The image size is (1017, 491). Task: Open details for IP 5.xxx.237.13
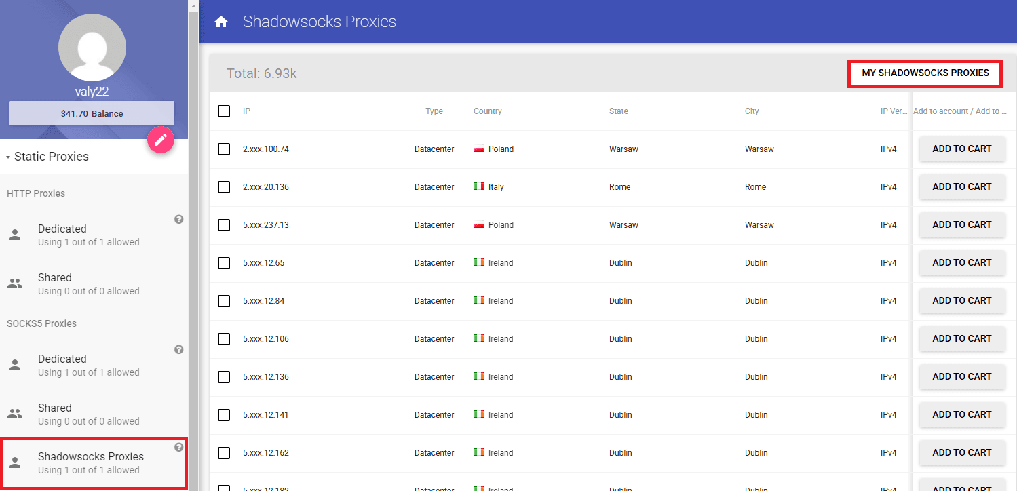[267, 224]
